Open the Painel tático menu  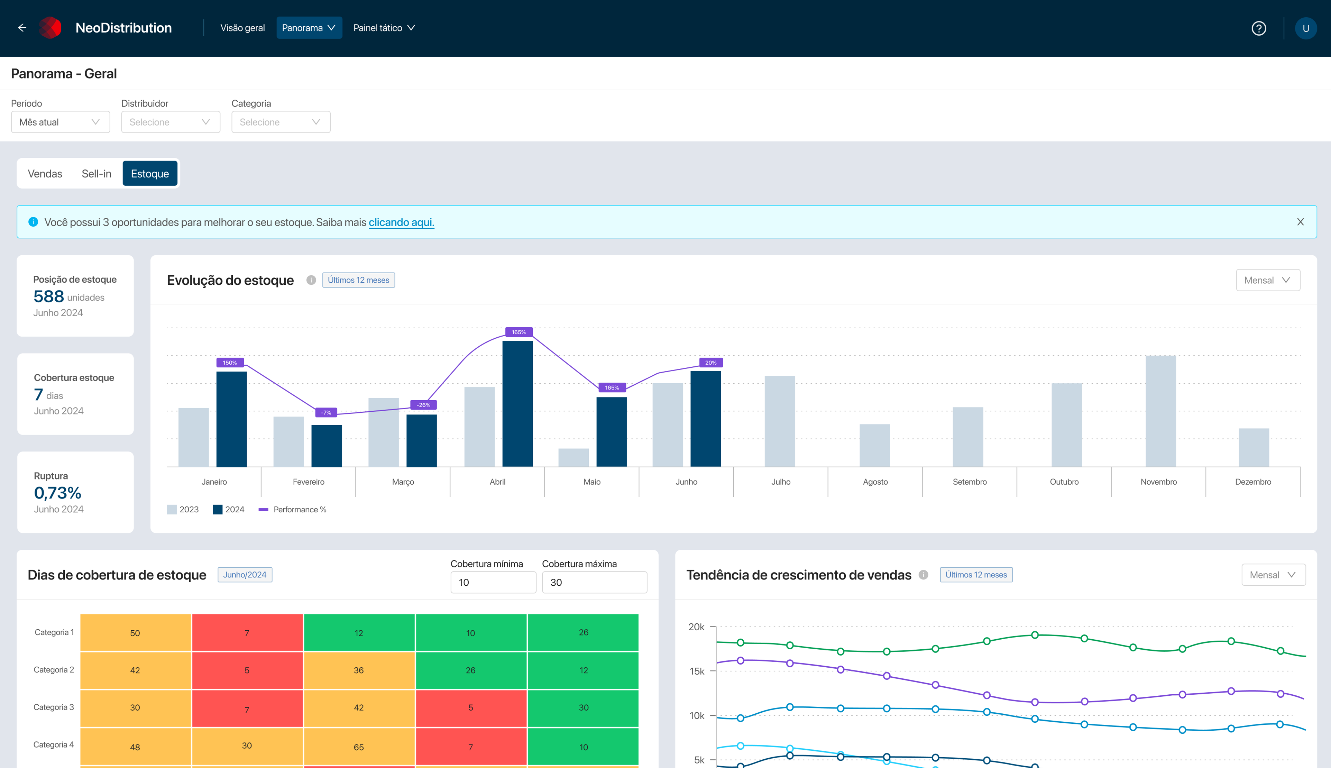pos(384,28)
